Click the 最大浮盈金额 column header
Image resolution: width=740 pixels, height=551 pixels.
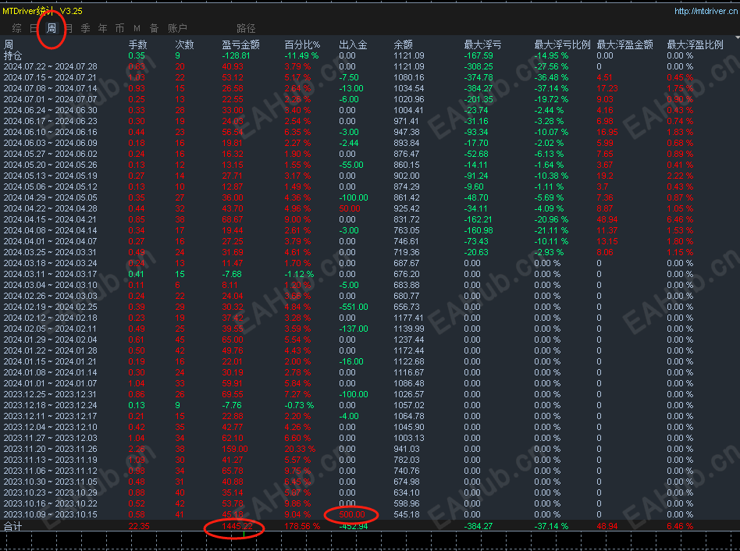pyautogui.click(x=624, y=44)
